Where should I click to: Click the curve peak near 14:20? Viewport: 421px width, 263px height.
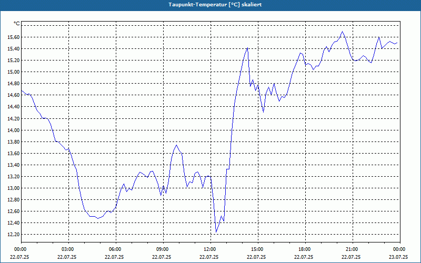247,48
